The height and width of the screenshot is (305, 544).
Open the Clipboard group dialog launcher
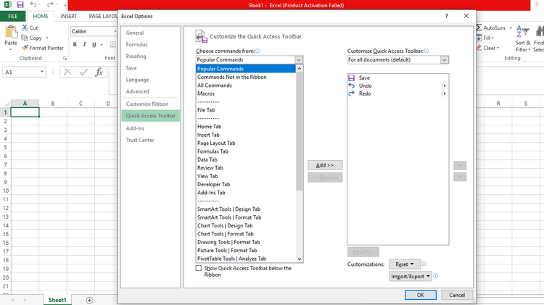(65, 58)
